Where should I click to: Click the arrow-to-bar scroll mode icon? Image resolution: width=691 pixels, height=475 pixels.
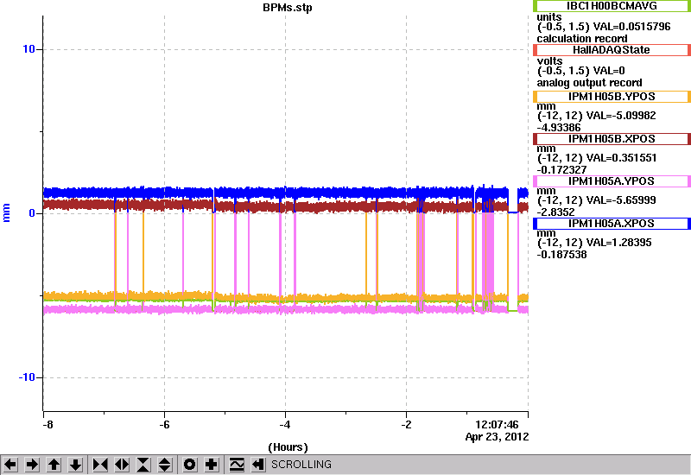tap(258, 465)
